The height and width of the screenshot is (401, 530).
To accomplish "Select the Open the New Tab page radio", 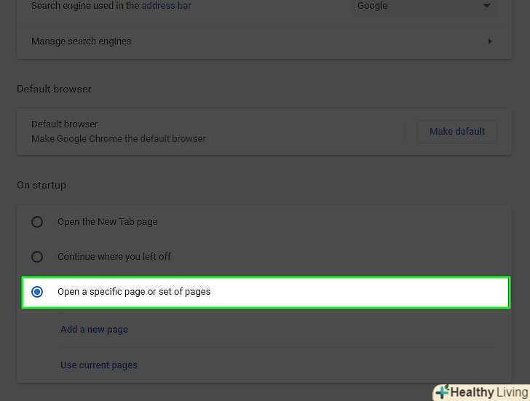I will pos(37,222).
